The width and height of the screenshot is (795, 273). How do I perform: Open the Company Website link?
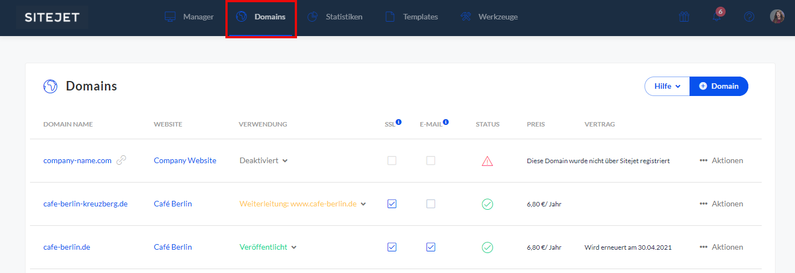pos(185,160)
